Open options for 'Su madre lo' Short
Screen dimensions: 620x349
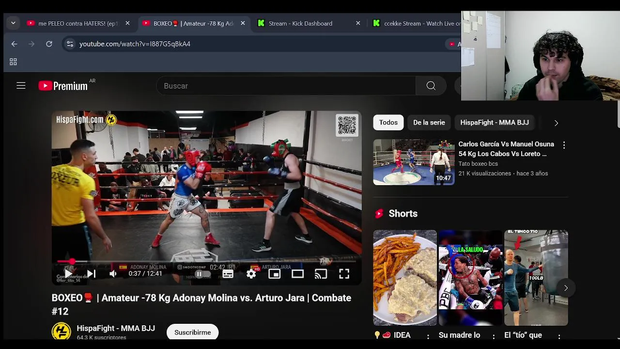[x=494, y=336]
